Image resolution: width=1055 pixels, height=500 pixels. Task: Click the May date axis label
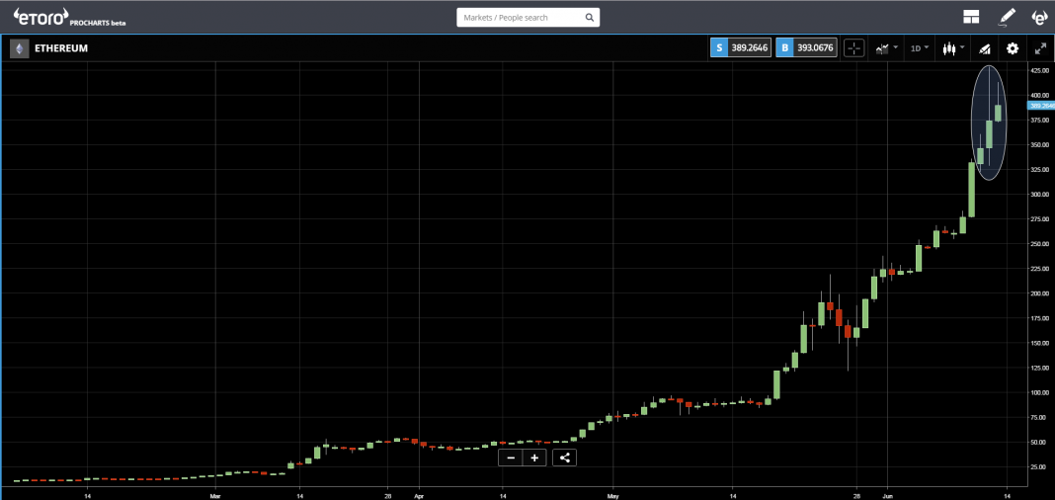[x=613, y=495]
